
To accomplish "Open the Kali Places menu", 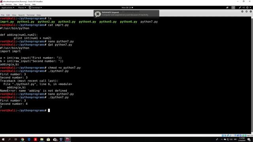I will tap(22, 7).
